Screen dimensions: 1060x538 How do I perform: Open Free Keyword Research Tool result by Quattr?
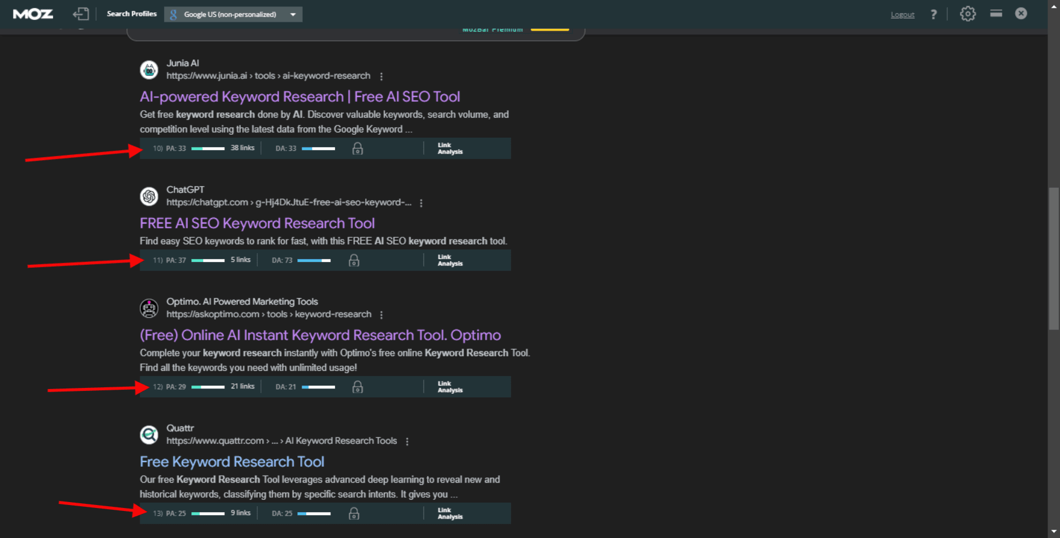point(232,461)
